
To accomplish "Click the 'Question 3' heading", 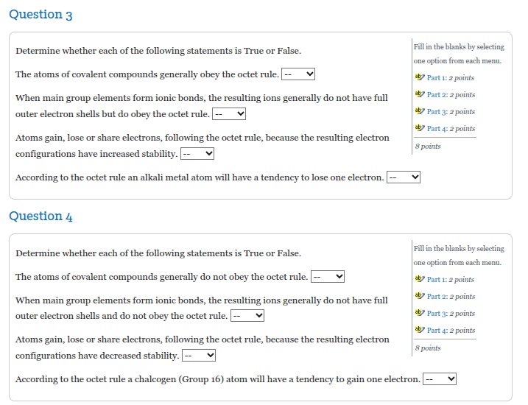I will coord(41,15).
